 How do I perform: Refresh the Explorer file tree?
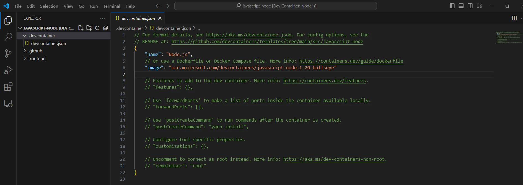[97, 28]
